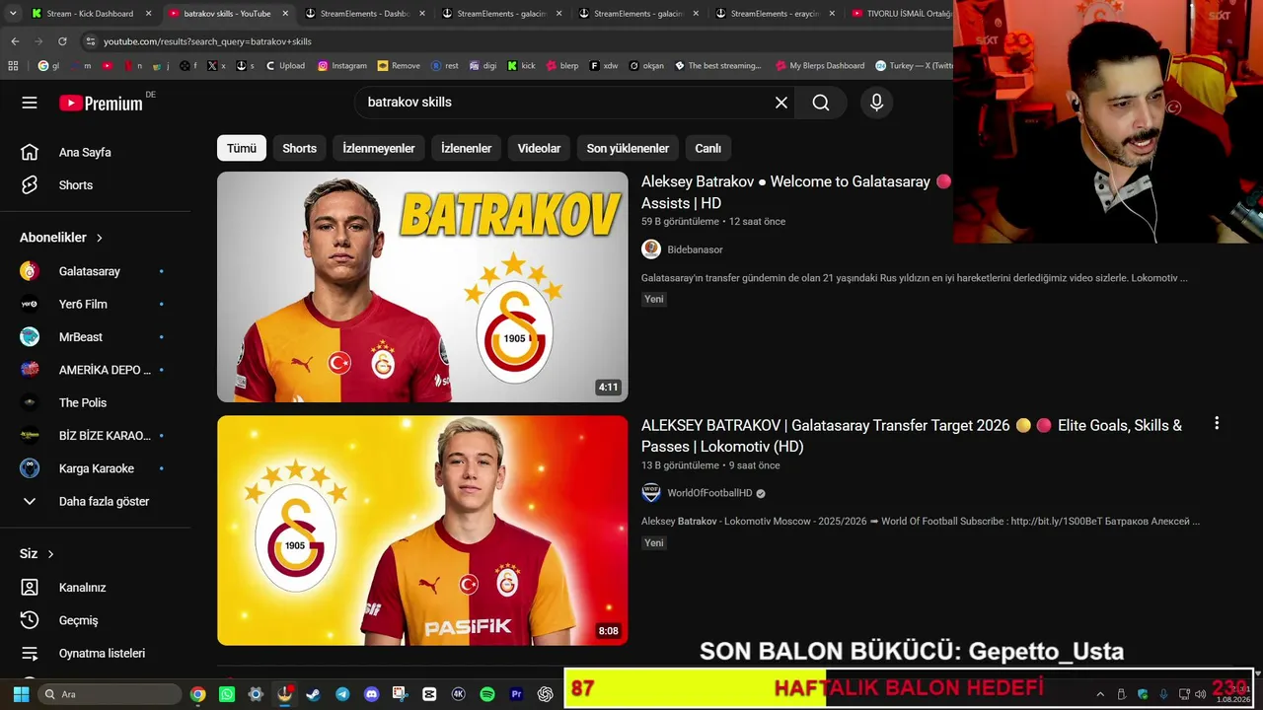Switch to batrakov skills - YouTube tab
The height and width of the screenshot is (710, 1263).
[x=227, y=14]
